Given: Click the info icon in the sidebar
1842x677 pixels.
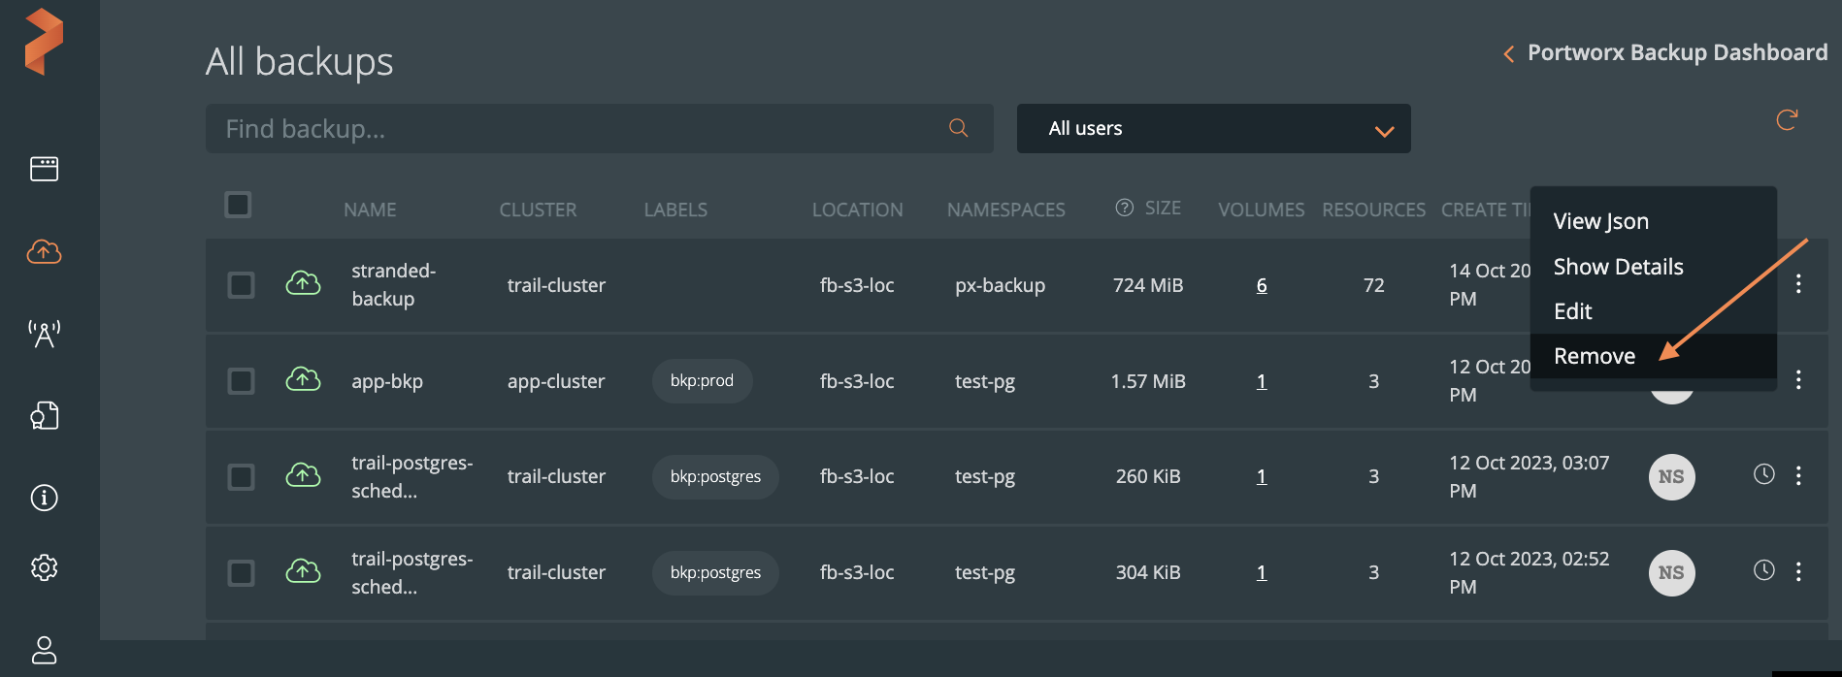Looking at the screenshot, I should pos(44,498).
